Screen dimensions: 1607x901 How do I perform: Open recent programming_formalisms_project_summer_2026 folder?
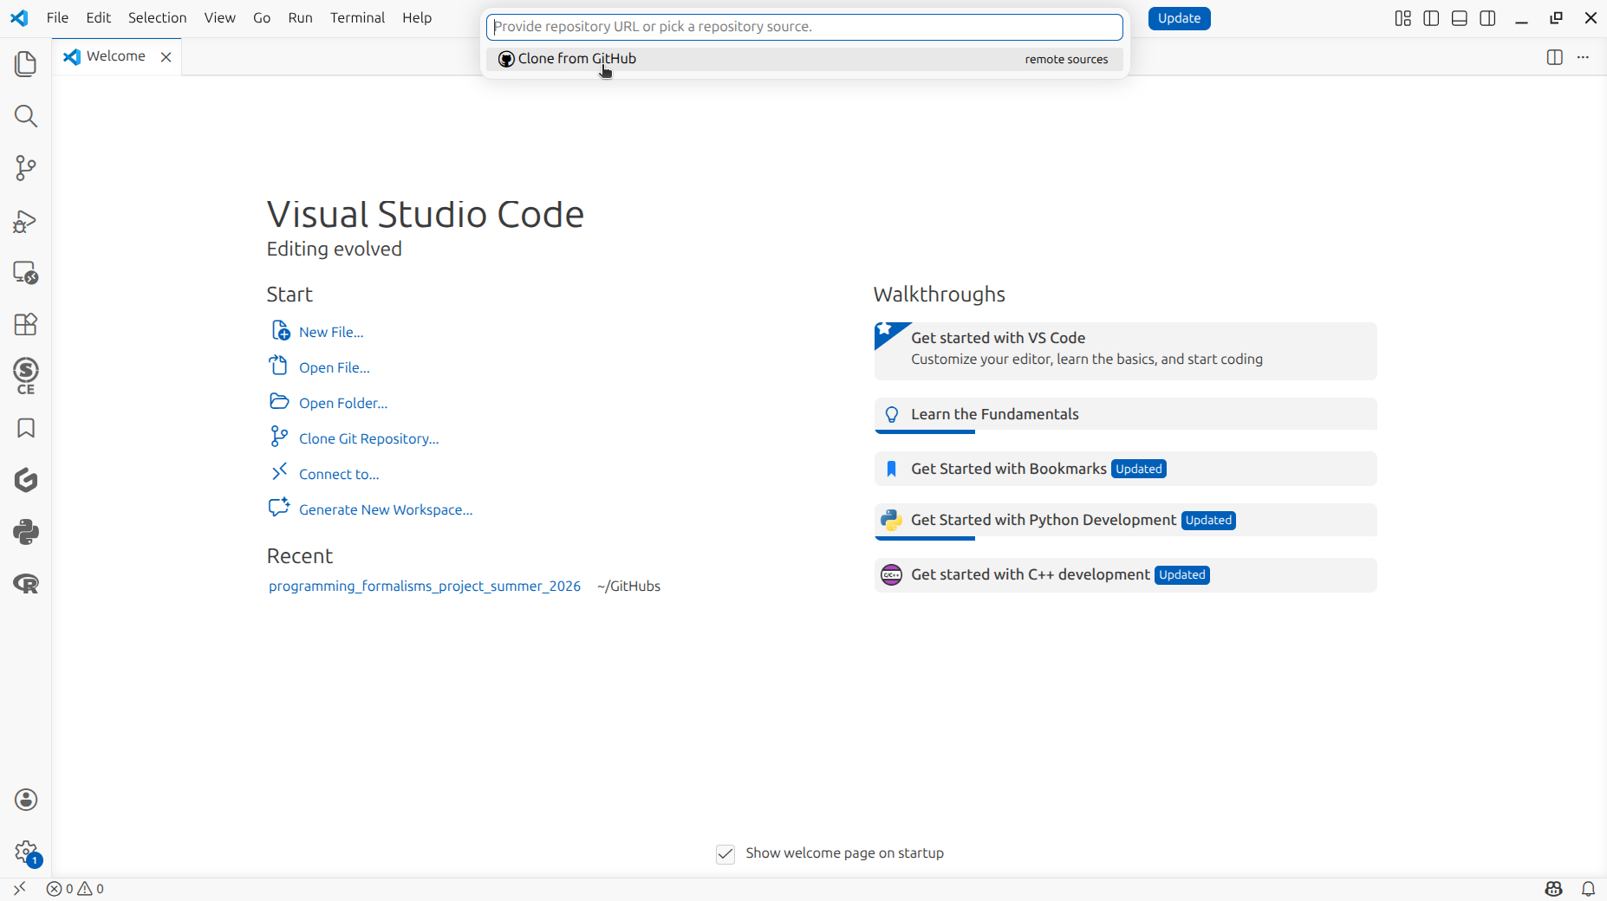pyautogui.click(x=425, y=587)
